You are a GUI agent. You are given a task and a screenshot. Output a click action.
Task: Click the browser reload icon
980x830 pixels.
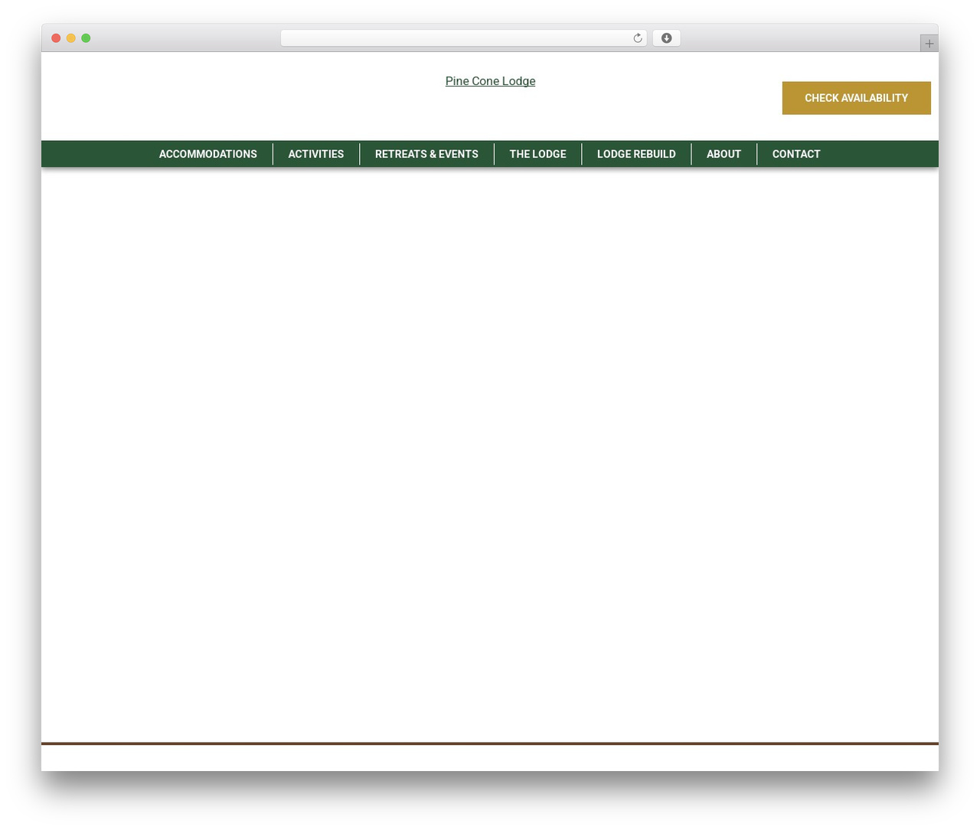(x=637, y=38)
